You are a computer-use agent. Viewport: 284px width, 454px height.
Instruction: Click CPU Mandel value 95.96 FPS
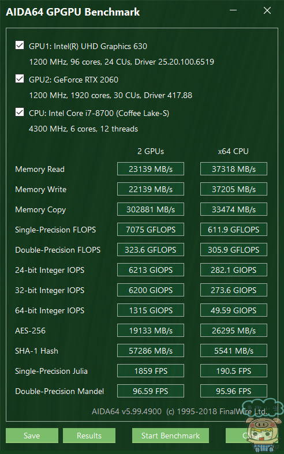click(234, 391)
